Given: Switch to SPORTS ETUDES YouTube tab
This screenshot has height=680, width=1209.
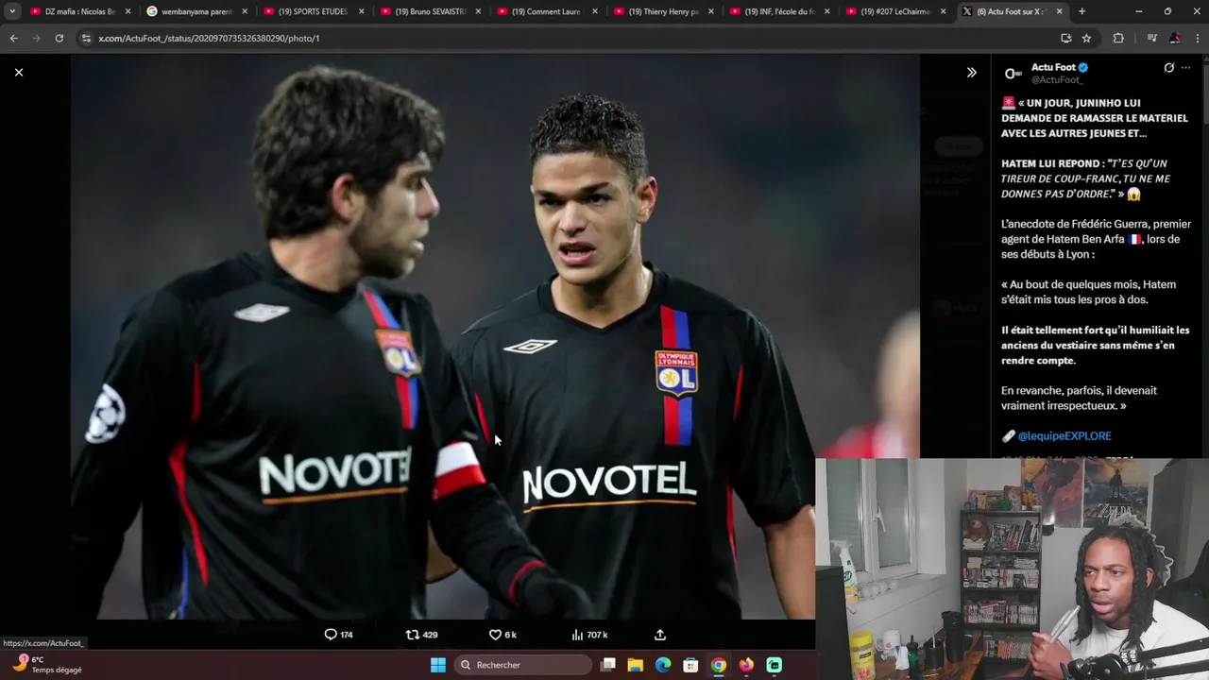Looking at the screenshot, I should (x=314, y=11).
